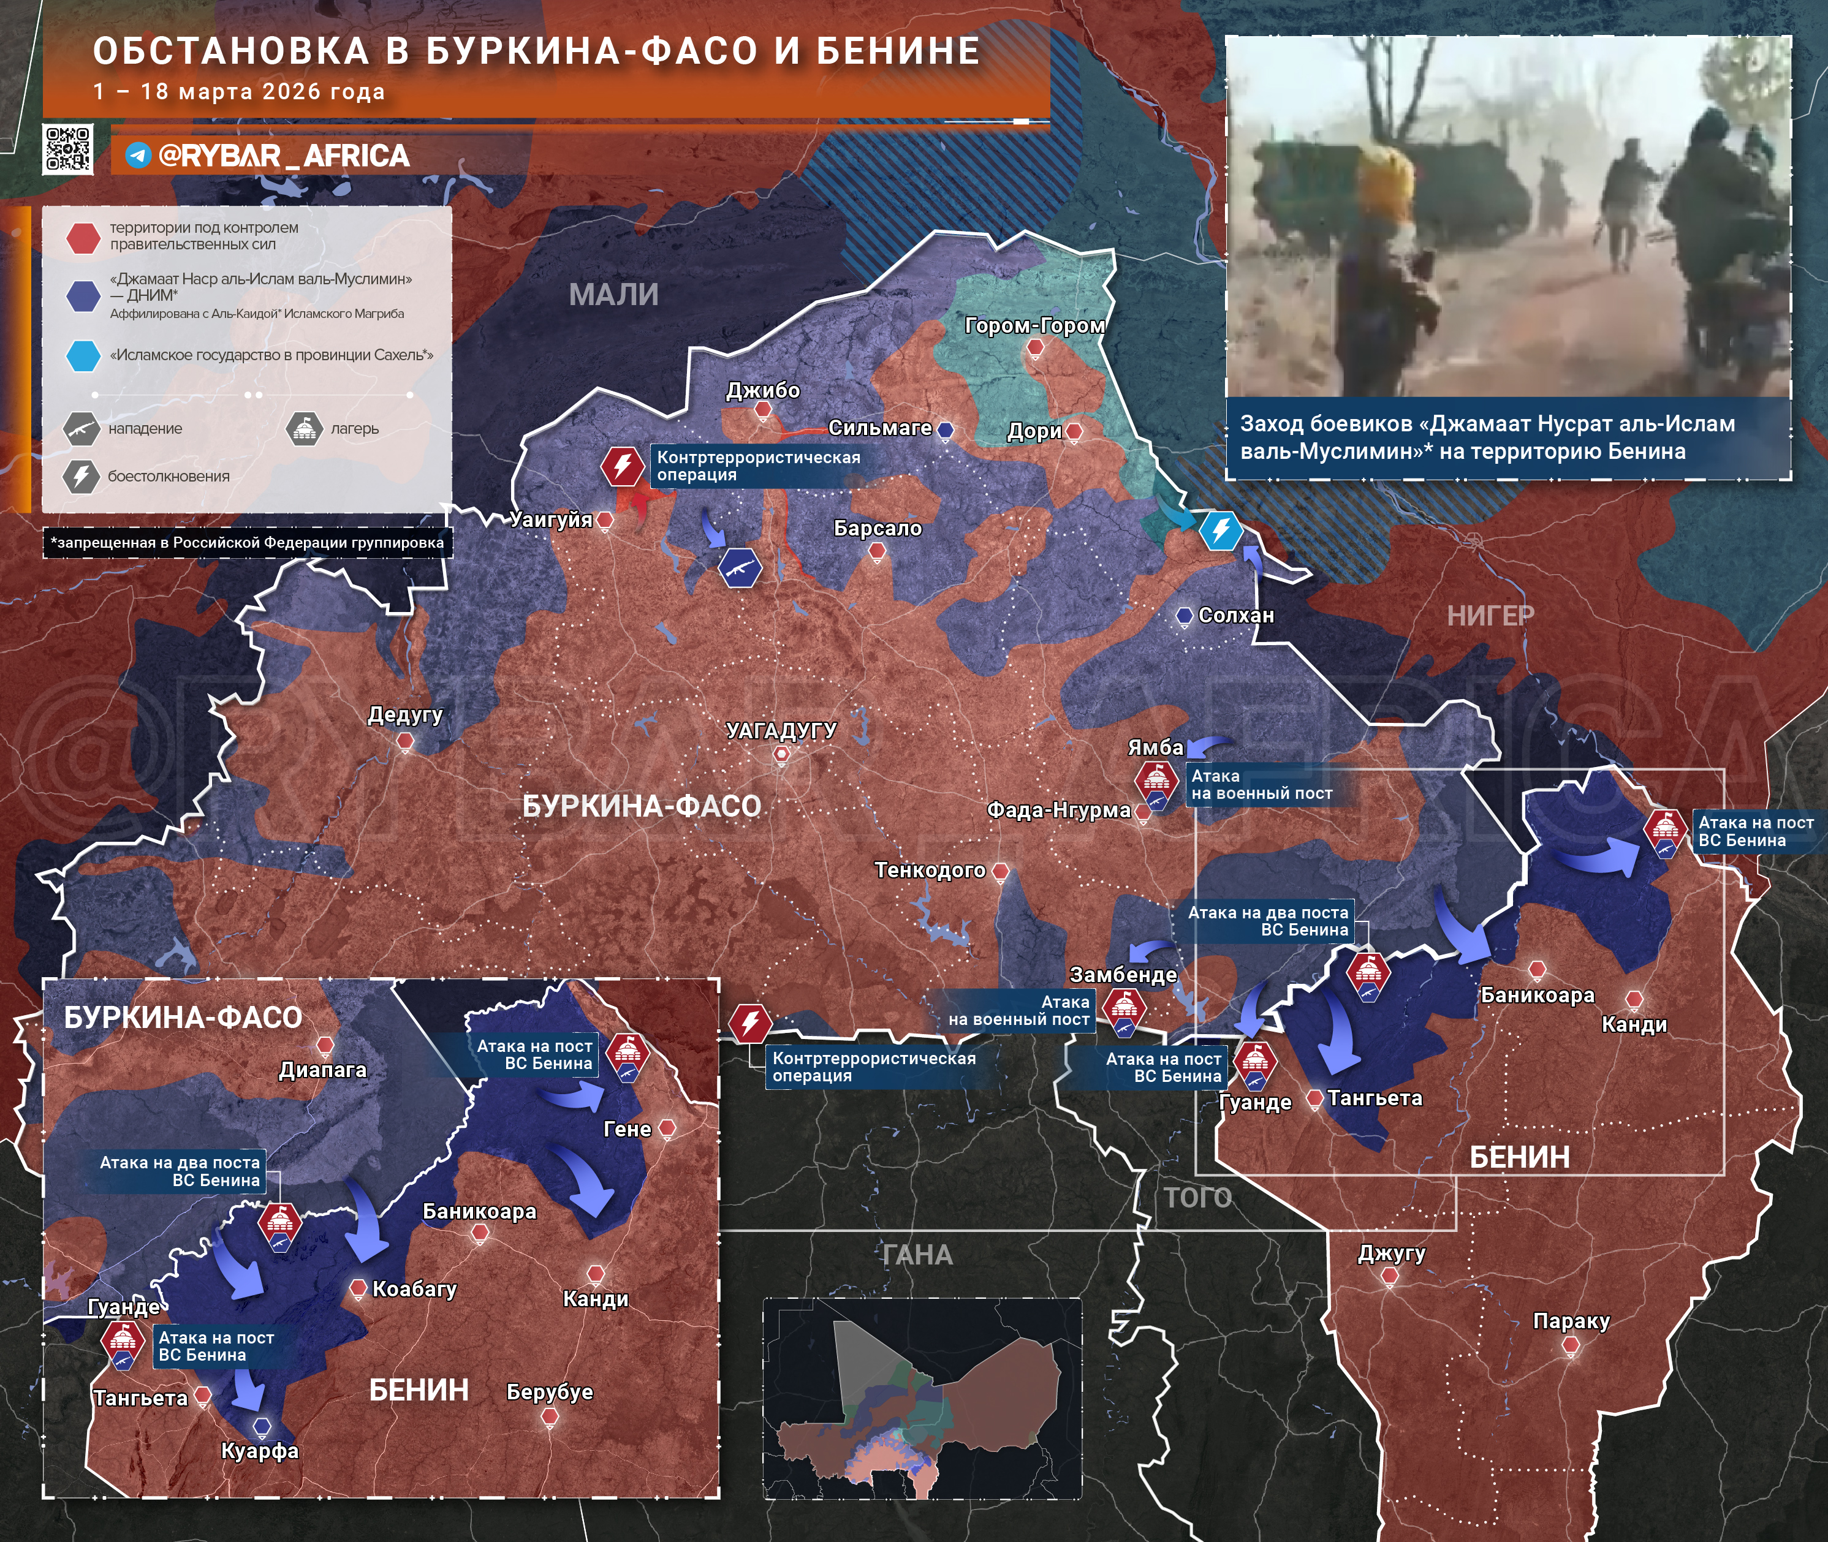The image size is (1828, 1542).
Task: Click the QR code in the header
Action: pyautogui.click(x=67, y=149)
